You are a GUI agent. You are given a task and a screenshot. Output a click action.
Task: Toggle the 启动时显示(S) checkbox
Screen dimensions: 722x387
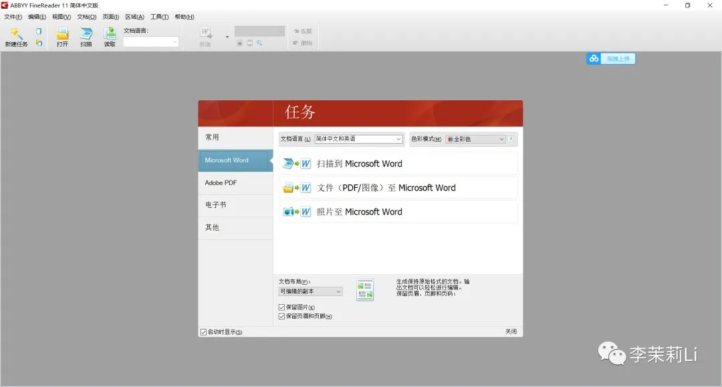coord(203,332)
